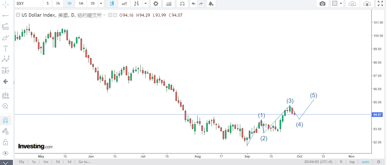
Task: Click the US Dollar Index title text
Action: point(38,15)
